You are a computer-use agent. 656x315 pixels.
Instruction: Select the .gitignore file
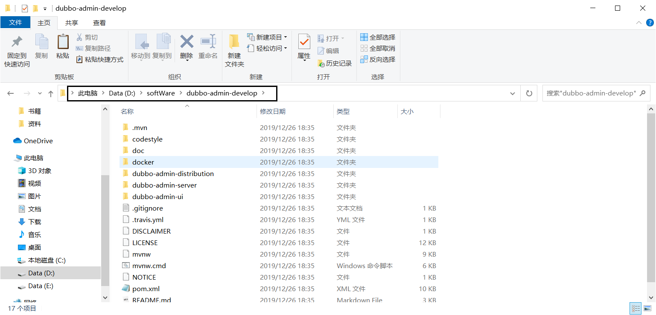[x=147, y=208]
